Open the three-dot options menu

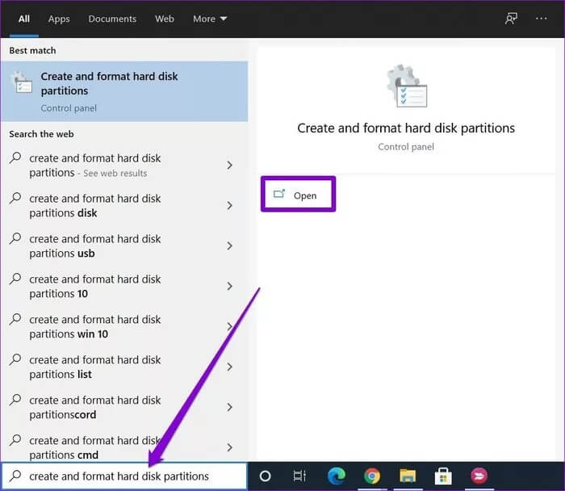(x=542, y=19)
